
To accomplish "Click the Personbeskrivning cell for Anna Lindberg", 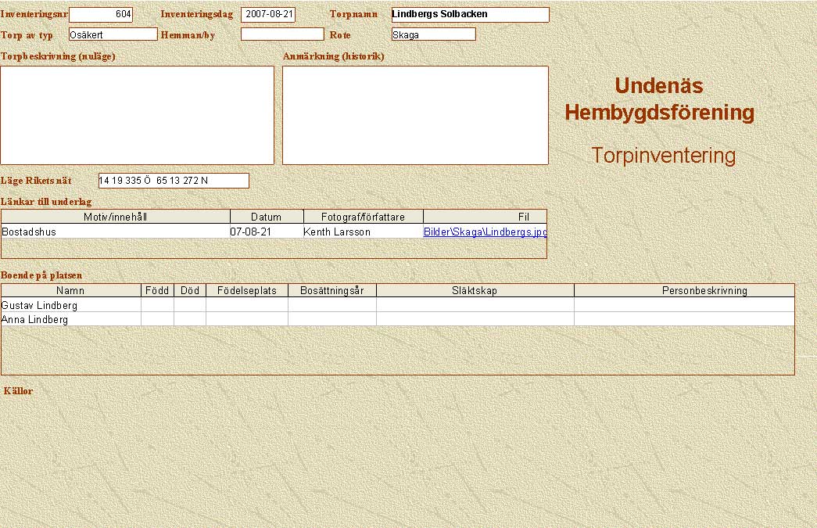I will (x=684, y=319).
